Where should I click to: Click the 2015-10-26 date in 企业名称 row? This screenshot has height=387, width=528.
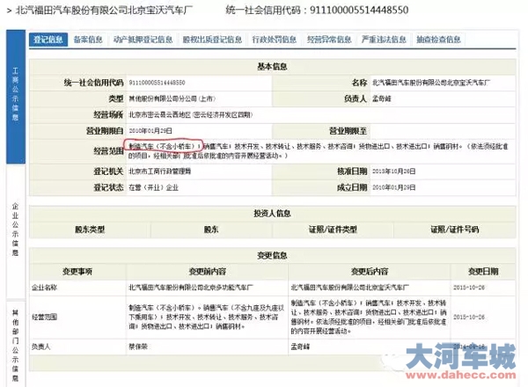(469, 288)
